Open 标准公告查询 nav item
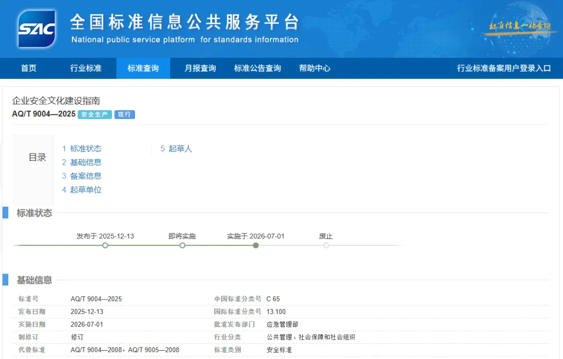 pyautogui.click(x=258, y=68)
